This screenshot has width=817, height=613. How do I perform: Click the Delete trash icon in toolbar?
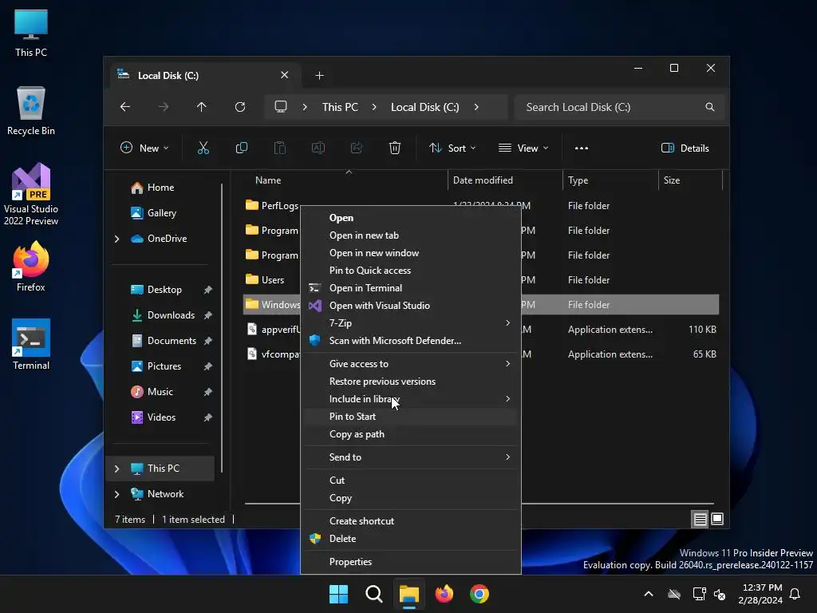pos(395,148)
